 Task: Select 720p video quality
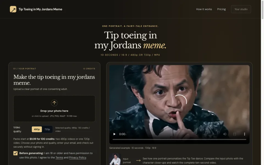coord(47,129)
